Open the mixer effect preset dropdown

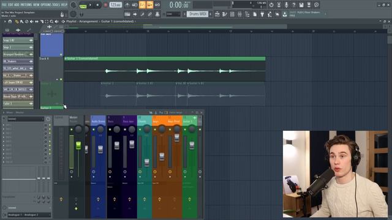coord(26,119)
